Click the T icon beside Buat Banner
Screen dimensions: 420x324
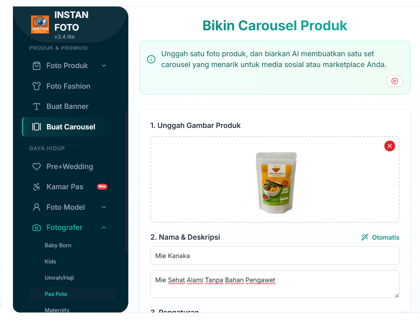click(36, 106)
